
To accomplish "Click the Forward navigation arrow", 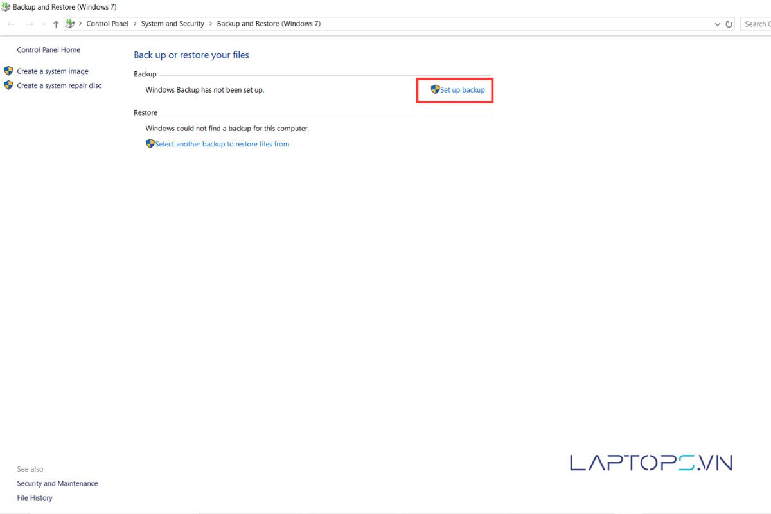I will pos(29,24).
